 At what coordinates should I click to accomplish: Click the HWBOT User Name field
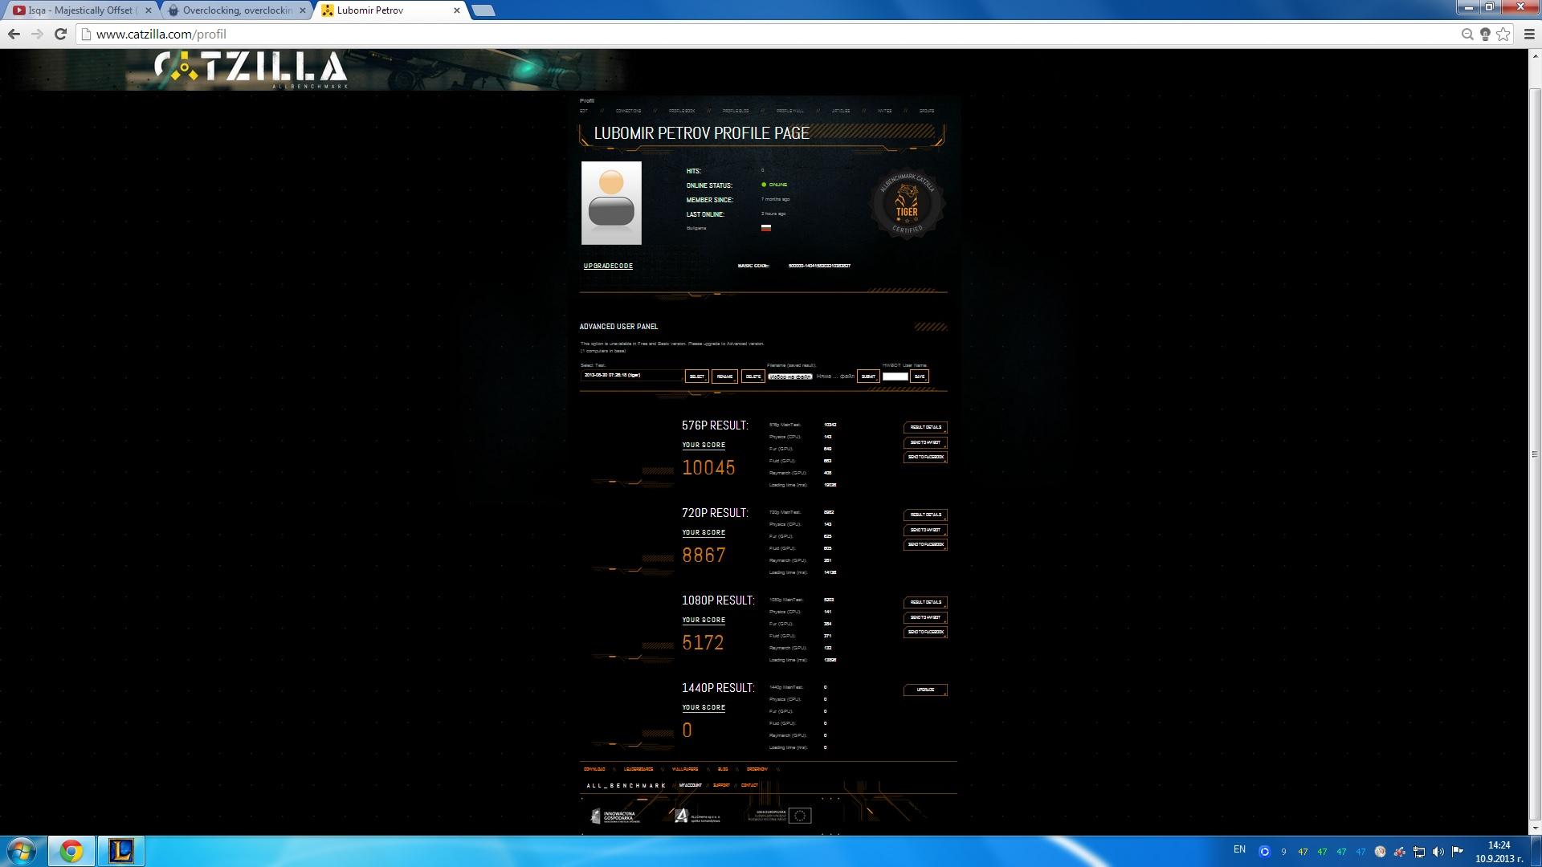click(895, 377)
